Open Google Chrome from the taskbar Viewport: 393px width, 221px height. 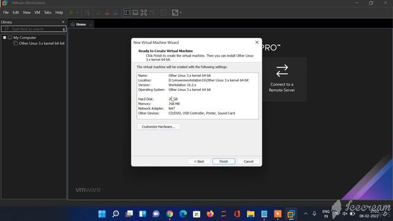coord(169,214)
